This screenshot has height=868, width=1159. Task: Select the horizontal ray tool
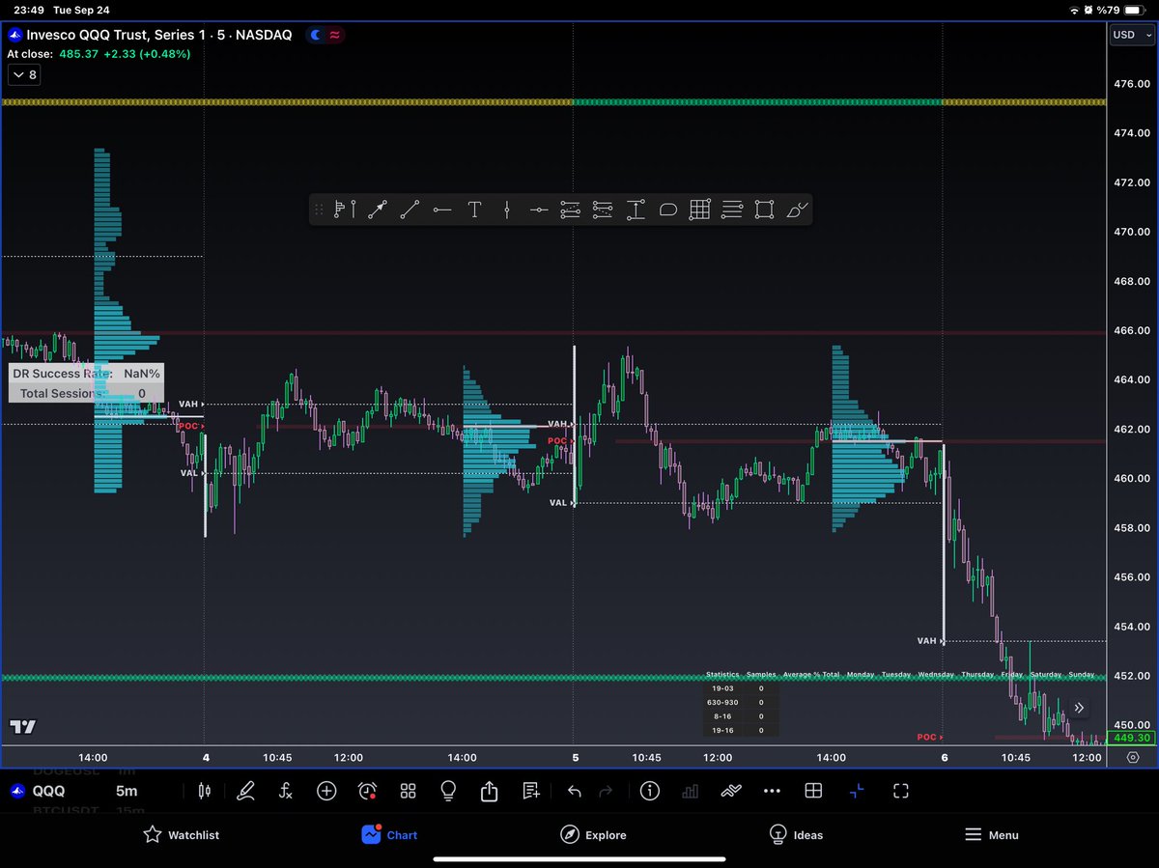pyautogui.click(x=442, y=209)
